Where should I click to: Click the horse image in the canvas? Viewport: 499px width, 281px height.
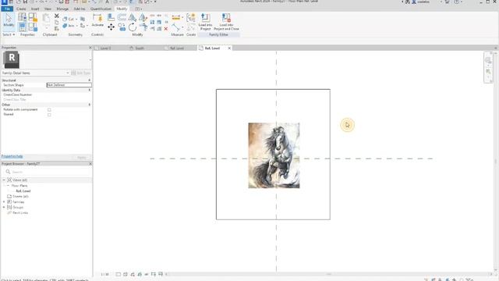pos(274,155)
